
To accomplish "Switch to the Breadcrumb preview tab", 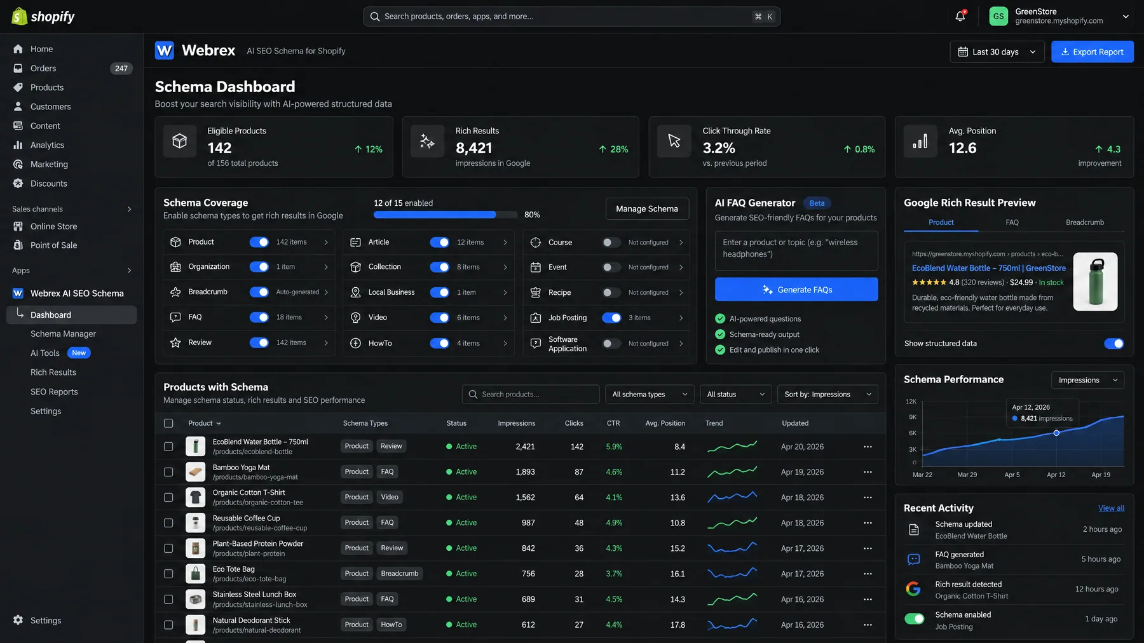I will (x=1085, y=222).
